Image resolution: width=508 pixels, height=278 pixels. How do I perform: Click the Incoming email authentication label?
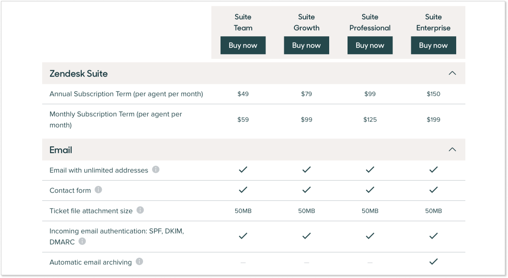pyautogui.click(x=116, y=237)
